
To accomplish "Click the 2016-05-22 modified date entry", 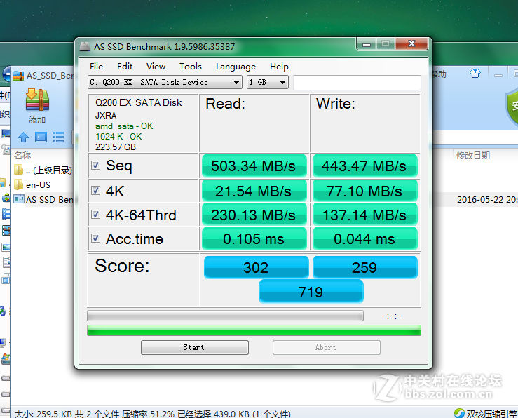I will [x=487, y=200].
